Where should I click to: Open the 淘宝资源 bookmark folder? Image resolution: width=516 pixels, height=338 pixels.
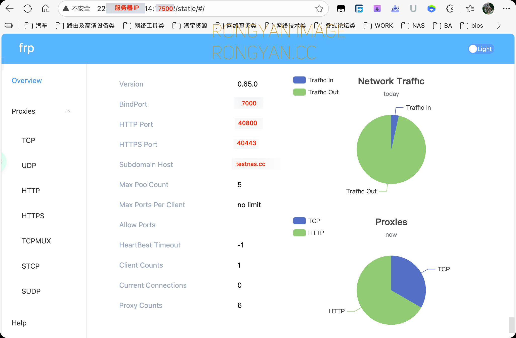[x=190, y=26]
